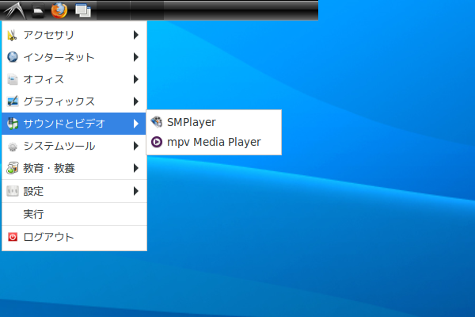This screenshot has height=317, width=475.
Task: Click the 教育・教養 flask icon
Action: click(13, 168)
